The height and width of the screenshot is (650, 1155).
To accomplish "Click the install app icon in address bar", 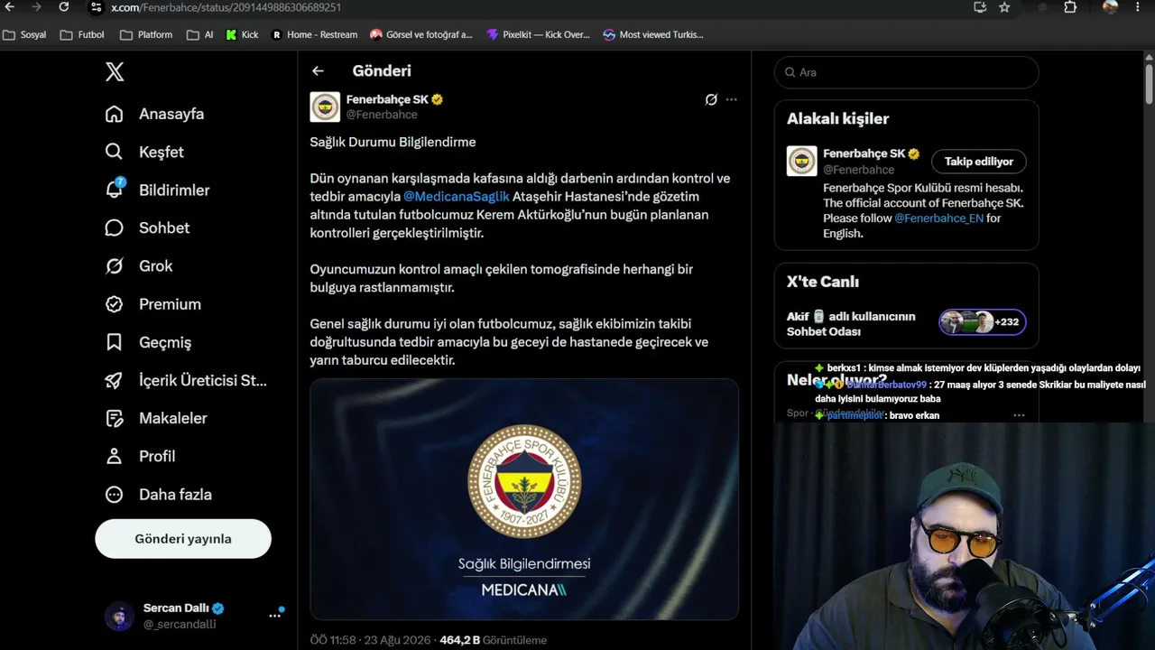I will (980, 7).
